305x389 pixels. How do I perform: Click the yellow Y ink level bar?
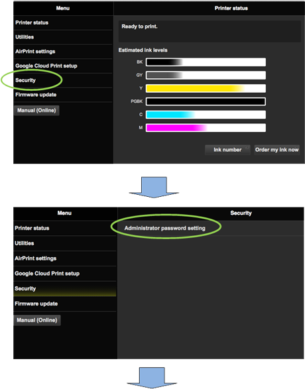[206, 89]
